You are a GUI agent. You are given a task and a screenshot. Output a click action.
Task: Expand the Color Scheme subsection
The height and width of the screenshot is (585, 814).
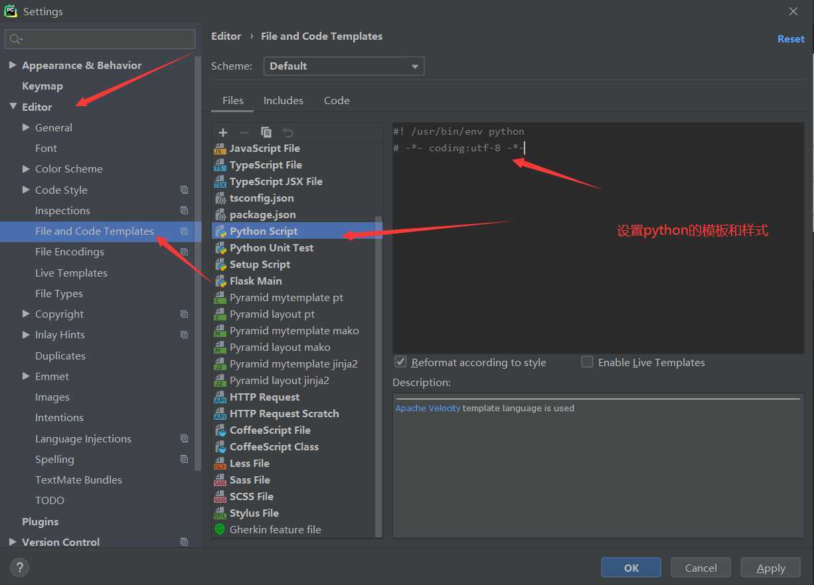(x=26, y=168)
